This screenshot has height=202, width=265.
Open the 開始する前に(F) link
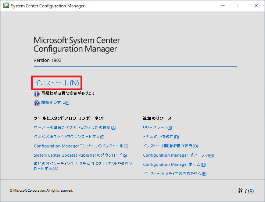point(55,102)
